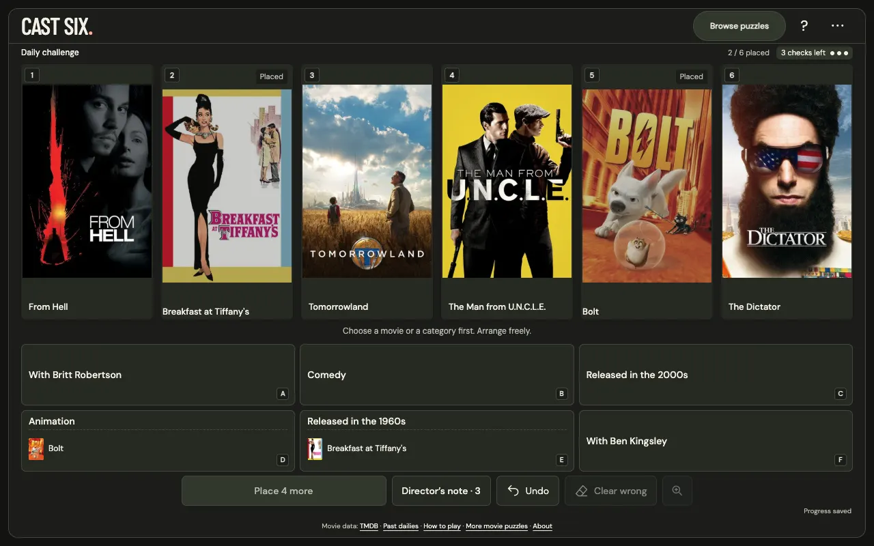
Task: Click the small Breakfast at Tiffany's thumbnail
Action: pos(315,448)
